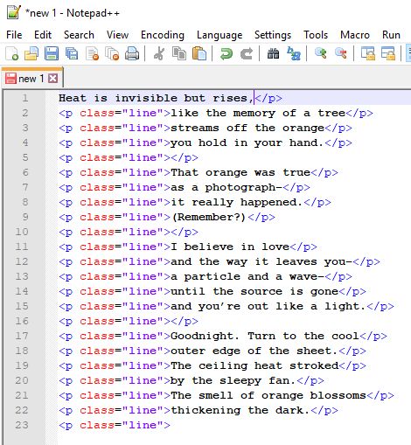Click the text 'streams off the orange'
Screen dimensions: 411x445
click(247, 128)
